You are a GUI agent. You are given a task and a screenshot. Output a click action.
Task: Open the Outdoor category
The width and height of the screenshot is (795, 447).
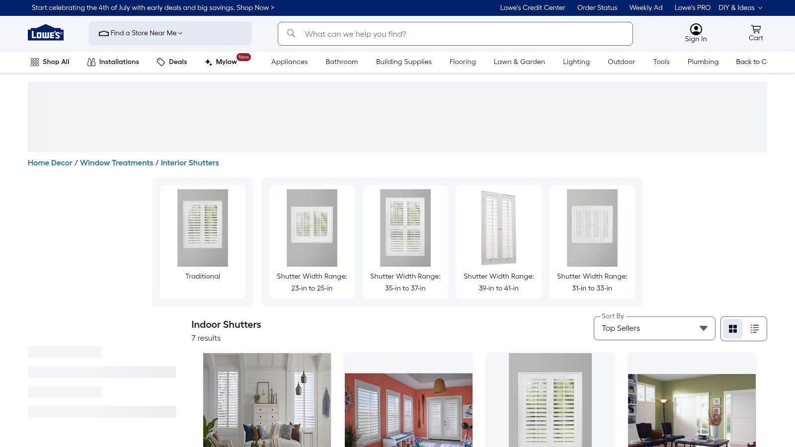point(621,62)
